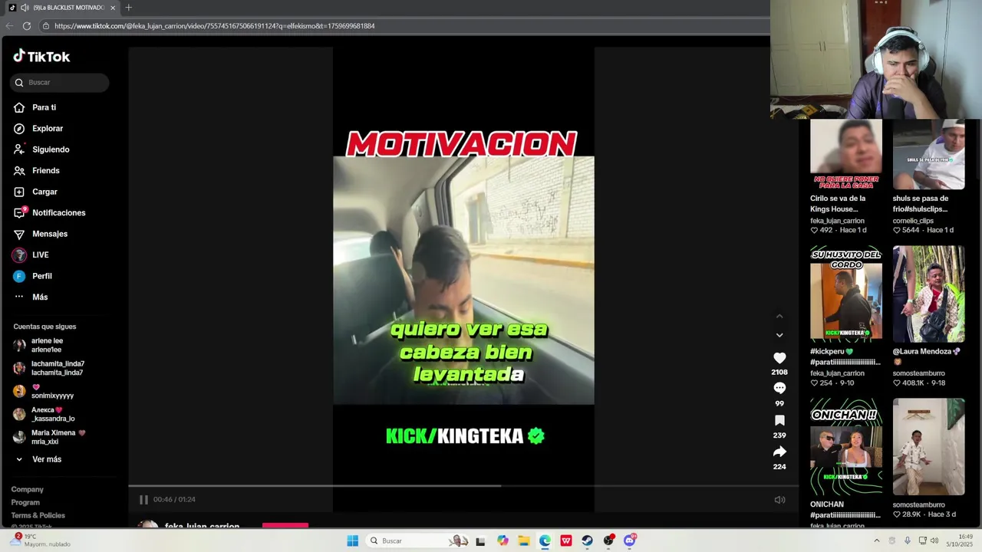Click the browser address bar URL
Viewport: 982px width, 552px height.
[x=215, y=26]
